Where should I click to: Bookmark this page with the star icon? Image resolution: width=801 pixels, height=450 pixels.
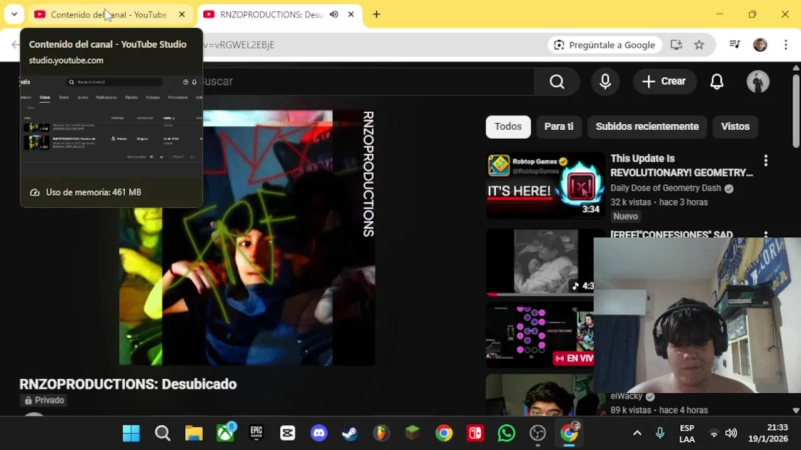coord(699,44)
